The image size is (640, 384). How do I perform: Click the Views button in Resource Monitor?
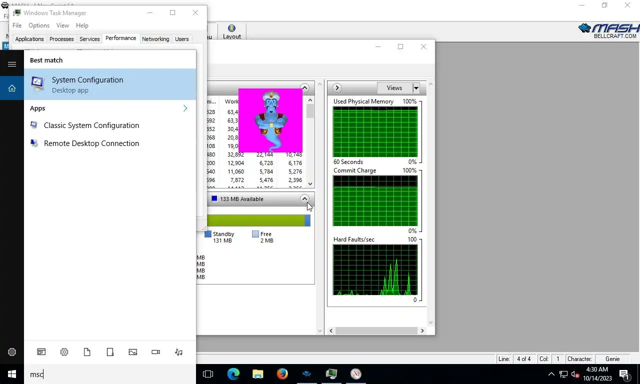pyautogui.click(x=394, y=88)
